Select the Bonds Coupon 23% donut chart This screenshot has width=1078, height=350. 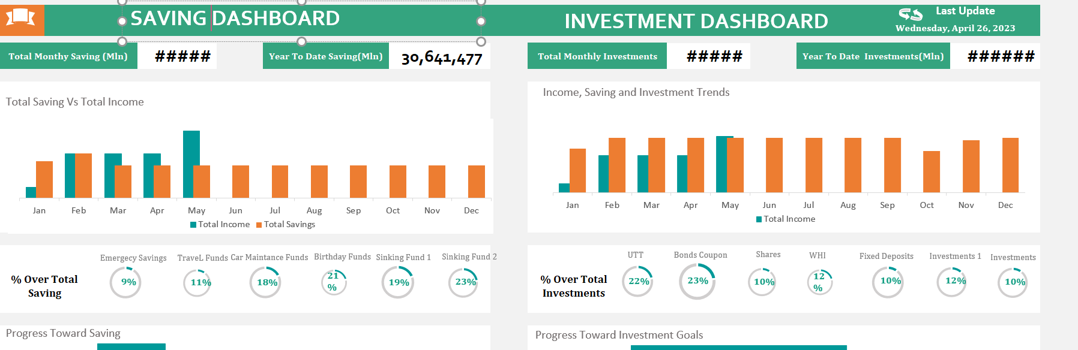point(697,281)
